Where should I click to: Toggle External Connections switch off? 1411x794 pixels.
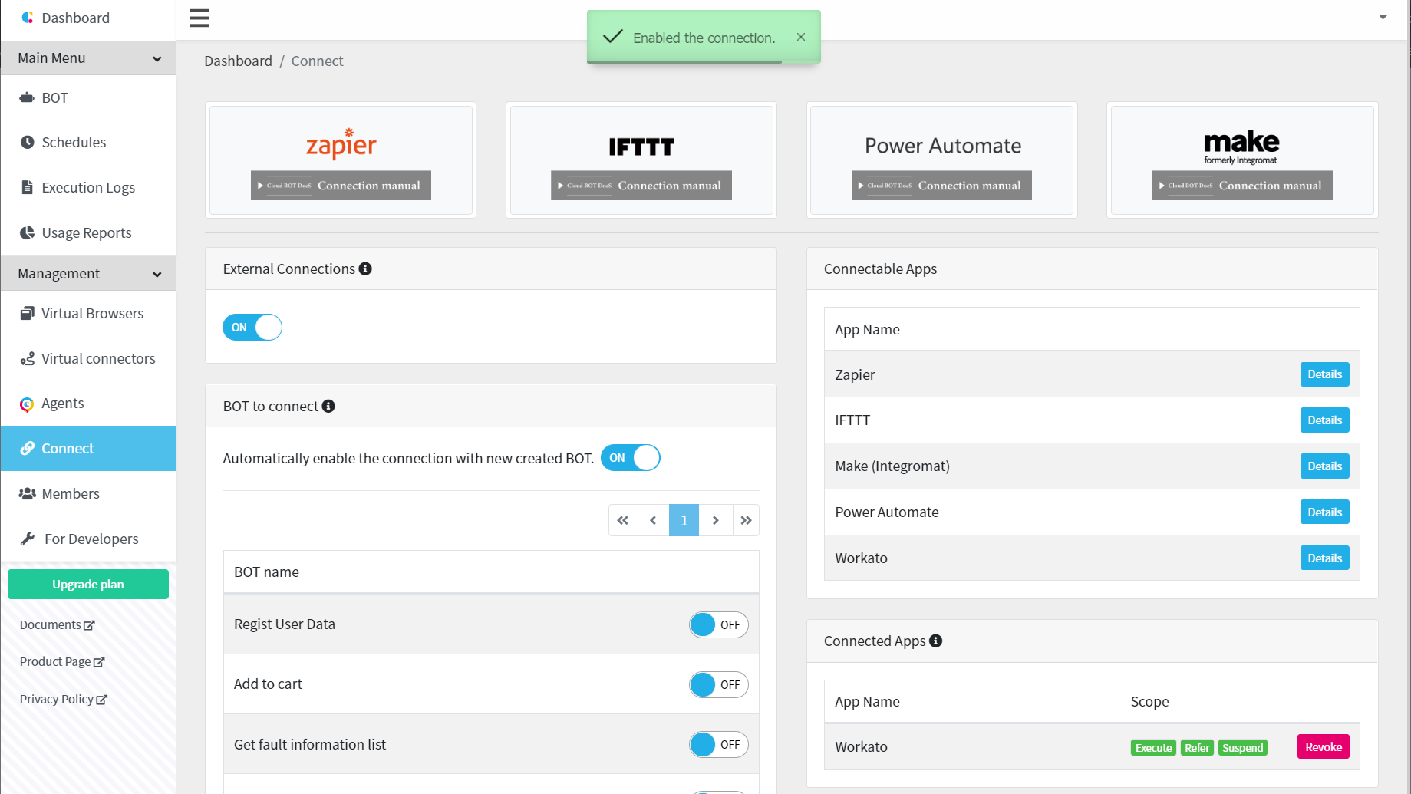pos(252,328)
